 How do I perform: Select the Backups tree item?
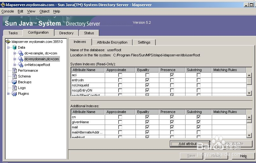(x=25, y=82)
